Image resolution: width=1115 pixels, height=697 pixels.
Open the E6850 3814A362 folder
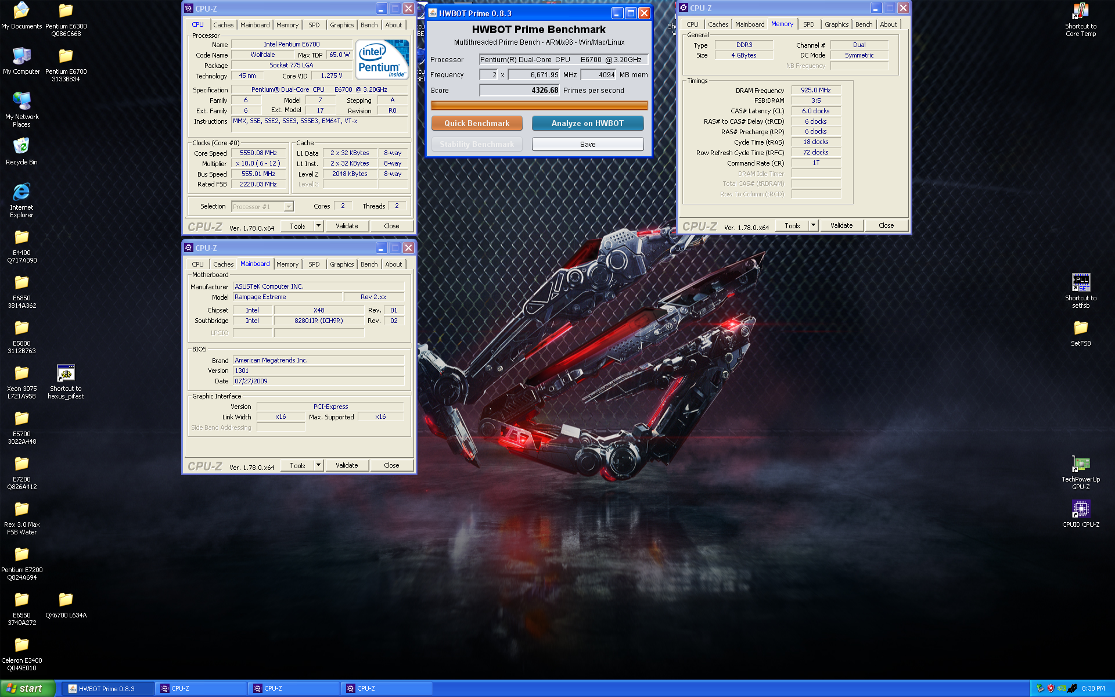click(x=21, y=291)
